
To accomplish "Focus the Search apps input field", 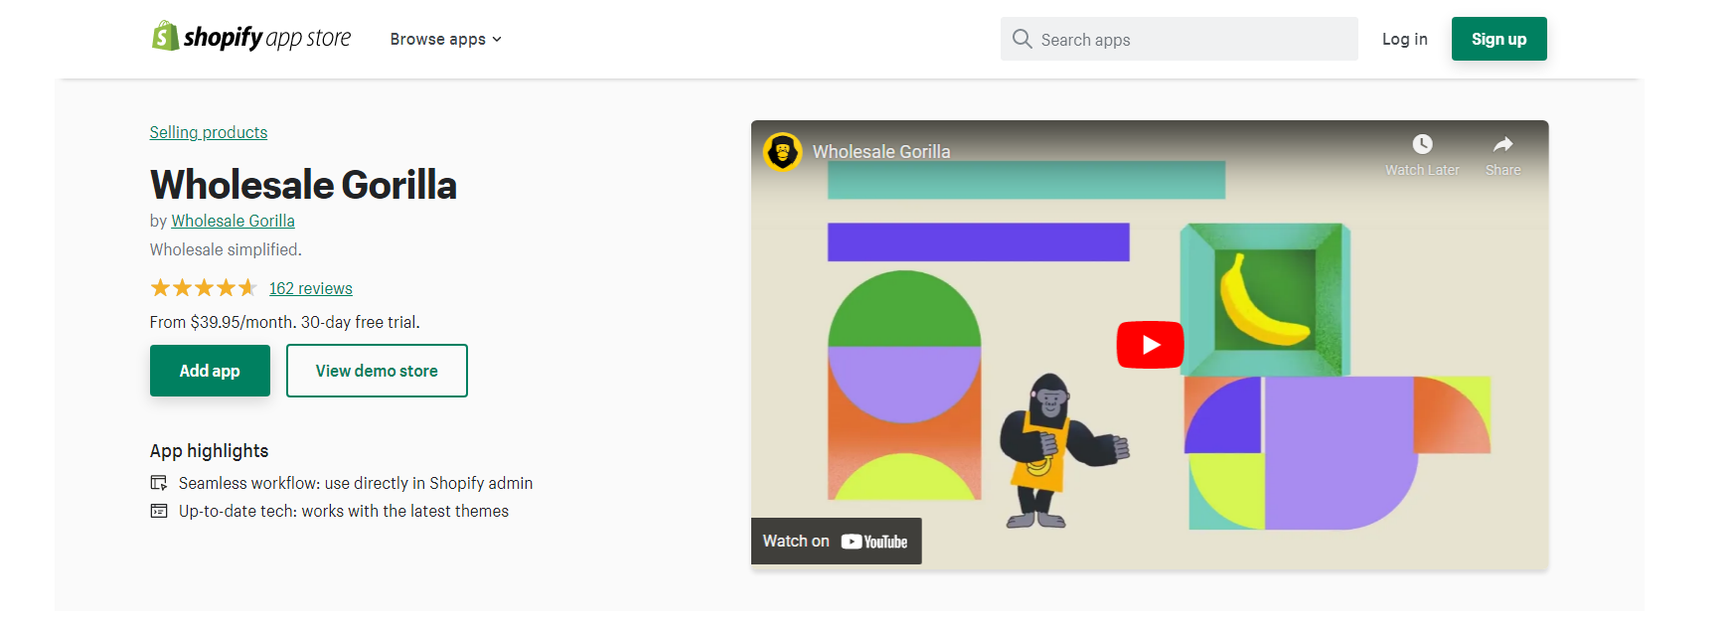I will 1179,39.
